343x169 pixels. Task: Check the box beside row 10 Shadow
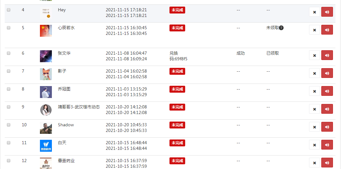click(8, 125)
